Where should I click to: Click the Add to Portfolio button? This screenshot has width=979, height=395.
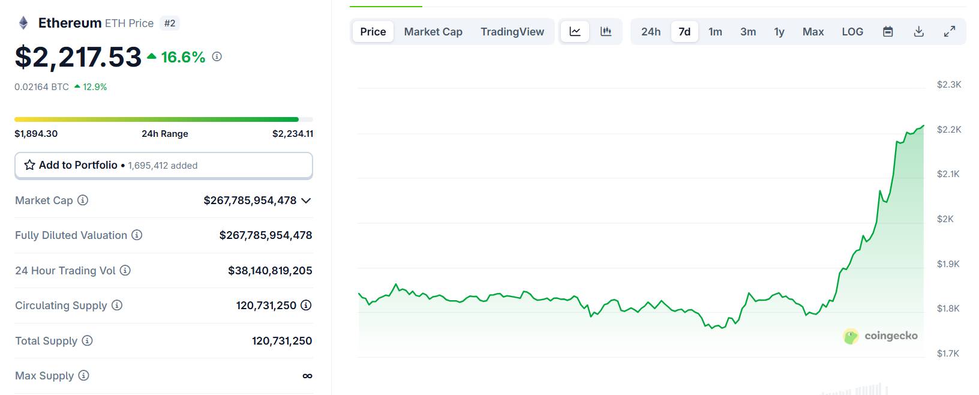164,165
